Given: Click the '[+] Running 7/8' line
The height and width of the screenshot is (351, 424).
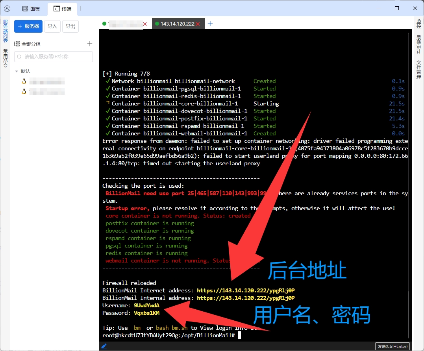Looking at the screenshot, I should 126,74.
